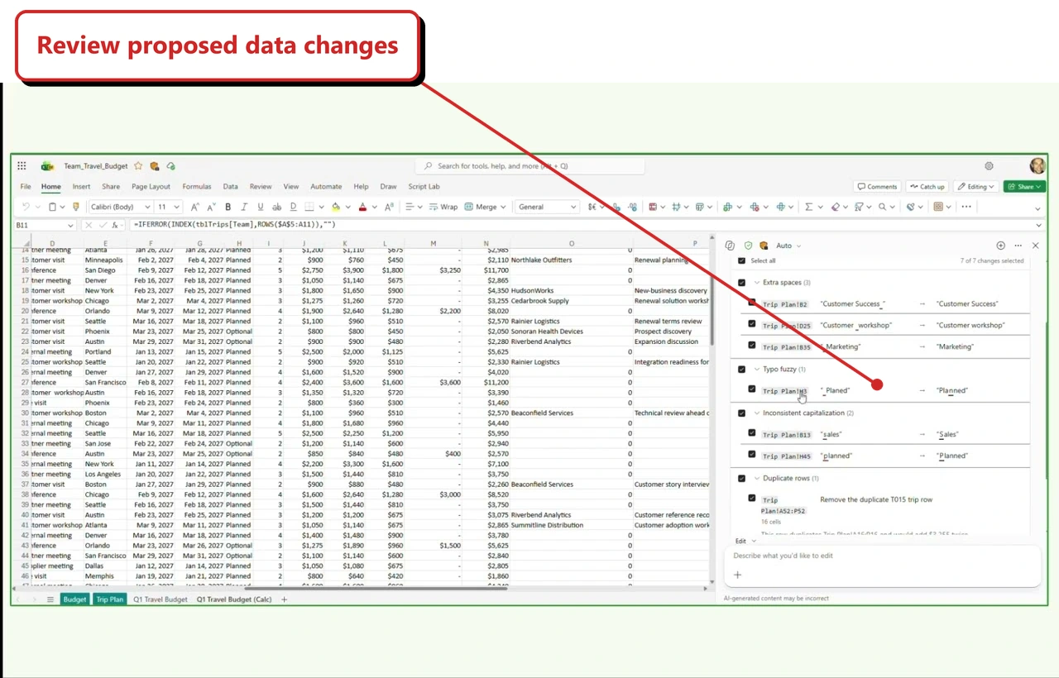The height and width of the screenshot is (678, 1059).
Task: Apply italic formatting
Action: [244, 207]
